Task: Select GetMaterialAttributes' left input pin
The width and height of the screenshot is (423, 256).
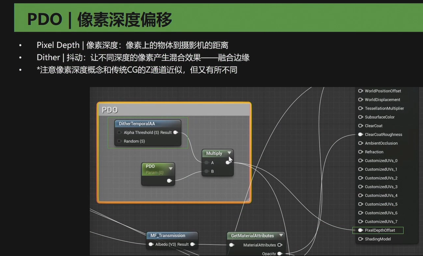Action: [x=232, y=245]
